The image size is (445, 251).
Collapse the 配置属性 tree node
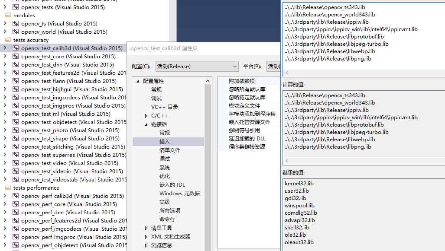[x=138, y=81]
